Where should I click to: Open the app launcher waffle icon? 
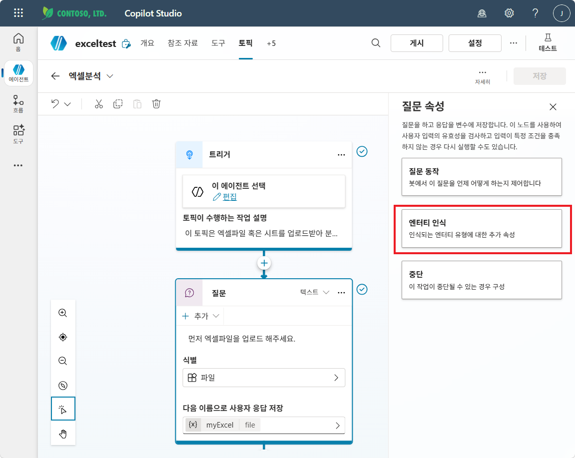[18, 13]
